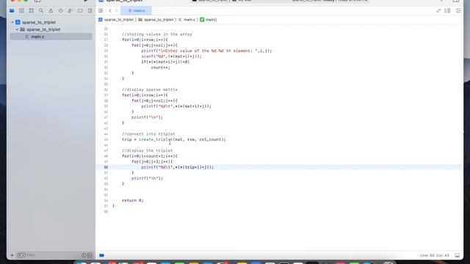This screenshot has height=264, width=470.
Task: Add editor on right
Action: [458, 11]
